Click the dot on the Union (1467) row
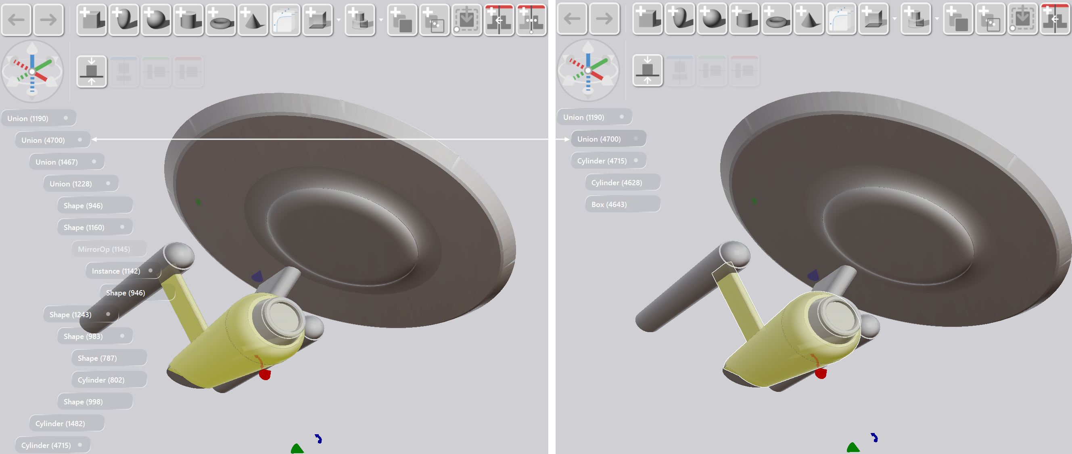This screenshot has height=454, width=1072. click(94, 161)
